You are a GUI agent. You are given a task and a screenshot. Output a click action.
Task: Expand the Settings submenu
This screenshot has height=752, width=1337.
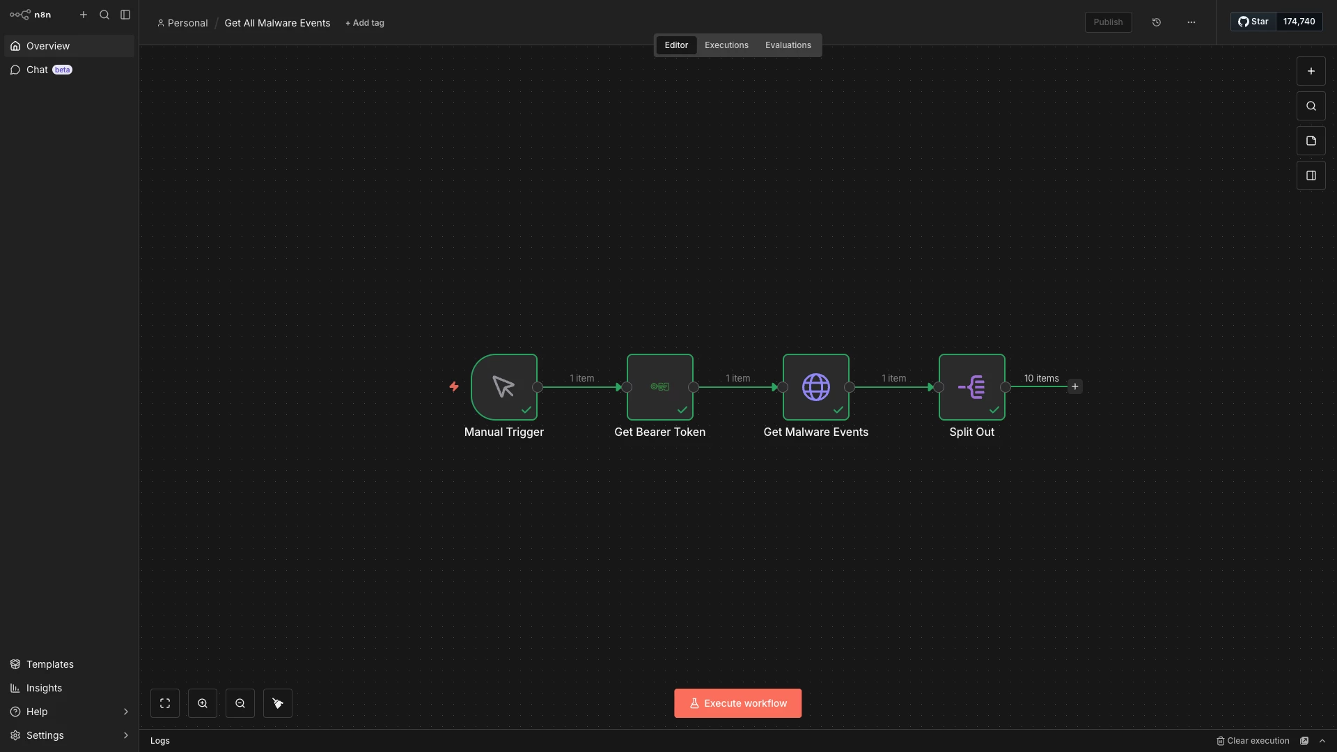click(125, 735)
